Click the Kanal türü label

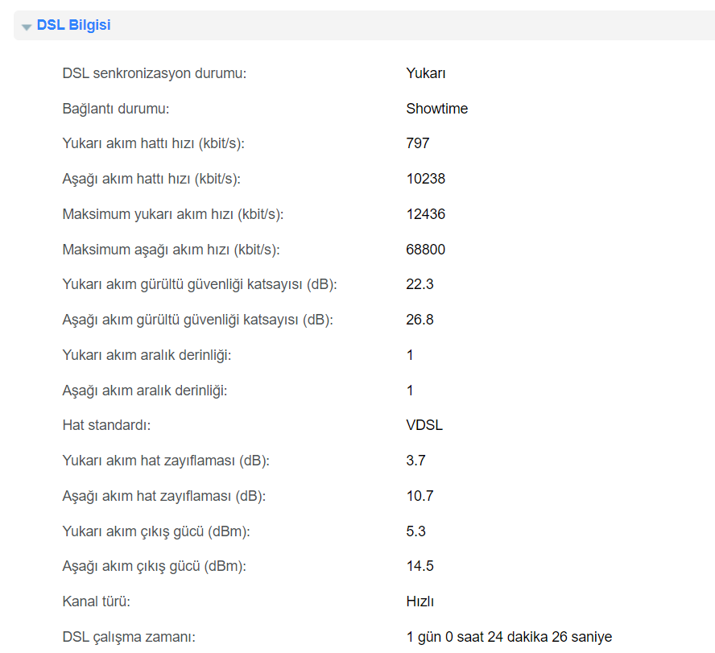coord(96,601)
